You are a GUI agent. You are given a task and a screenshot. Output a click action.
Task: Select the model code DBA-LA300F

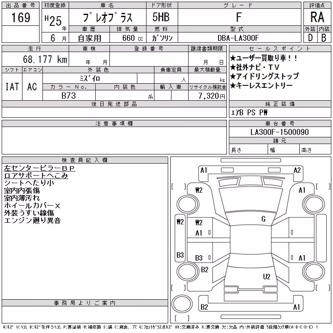(x=238, y=38)
